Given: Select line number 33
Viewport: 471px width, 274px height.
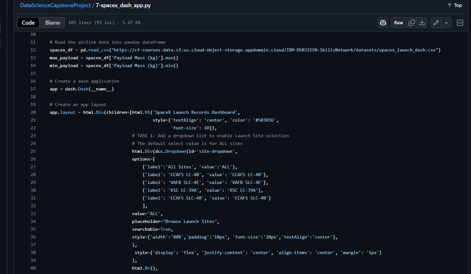Looking at the screenshot, I should (x=33, y=214).
